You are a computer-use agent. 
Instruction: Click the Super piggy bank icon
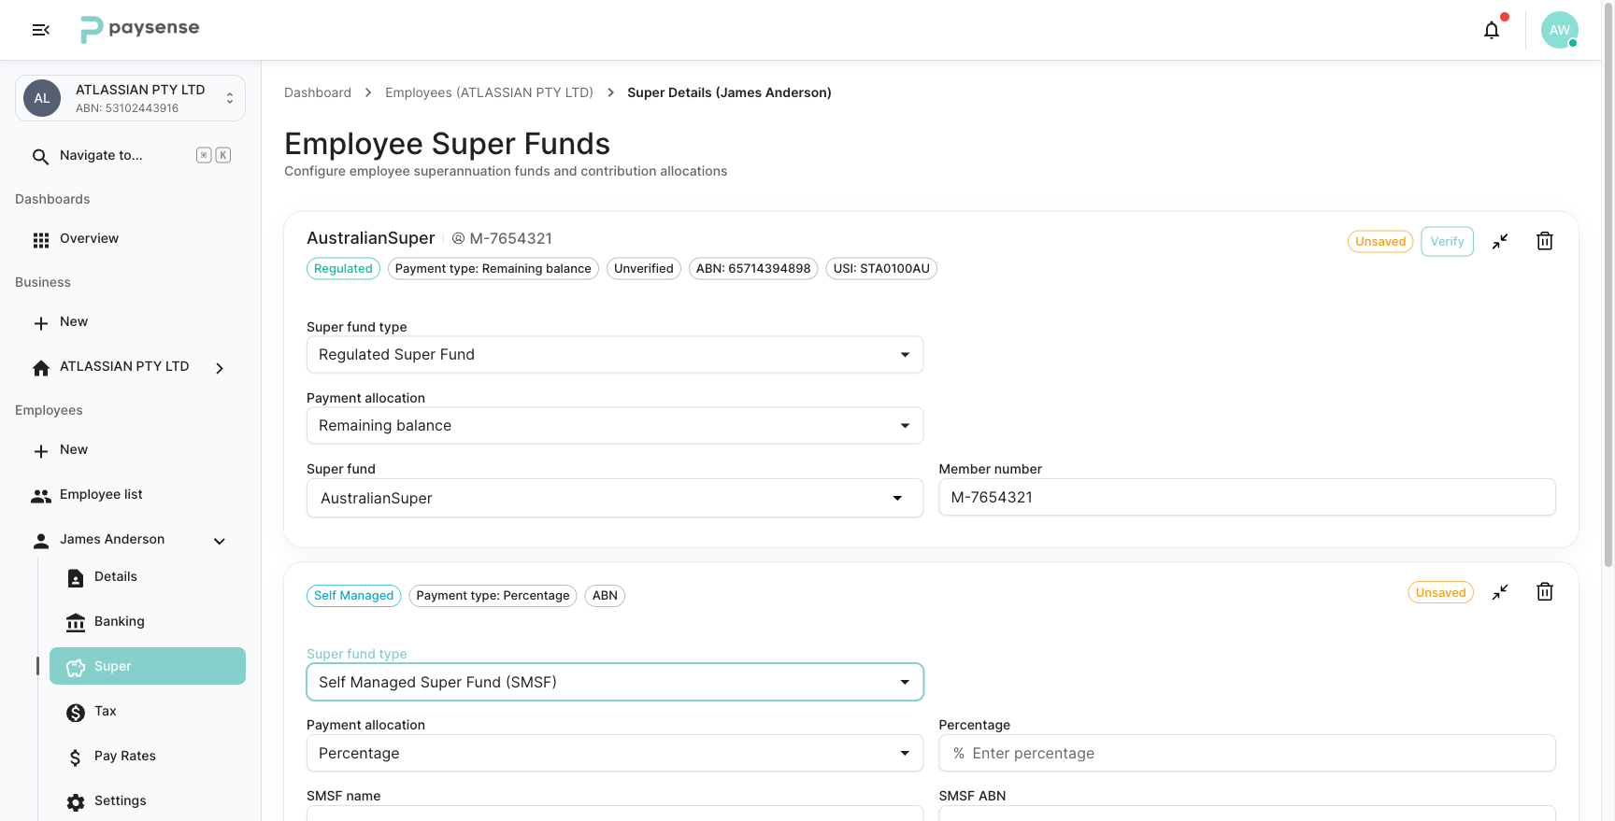tap(76, 668)
